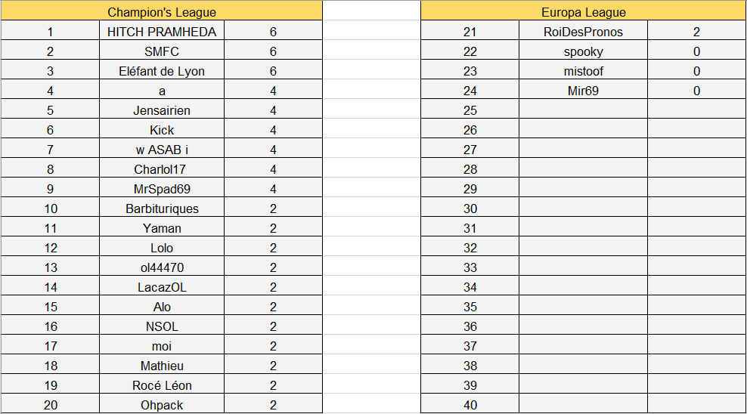Click the MrSpad69 name cell
Image resolution: width=747 pixels, height=414 pixels.
[x=162, y=189]
